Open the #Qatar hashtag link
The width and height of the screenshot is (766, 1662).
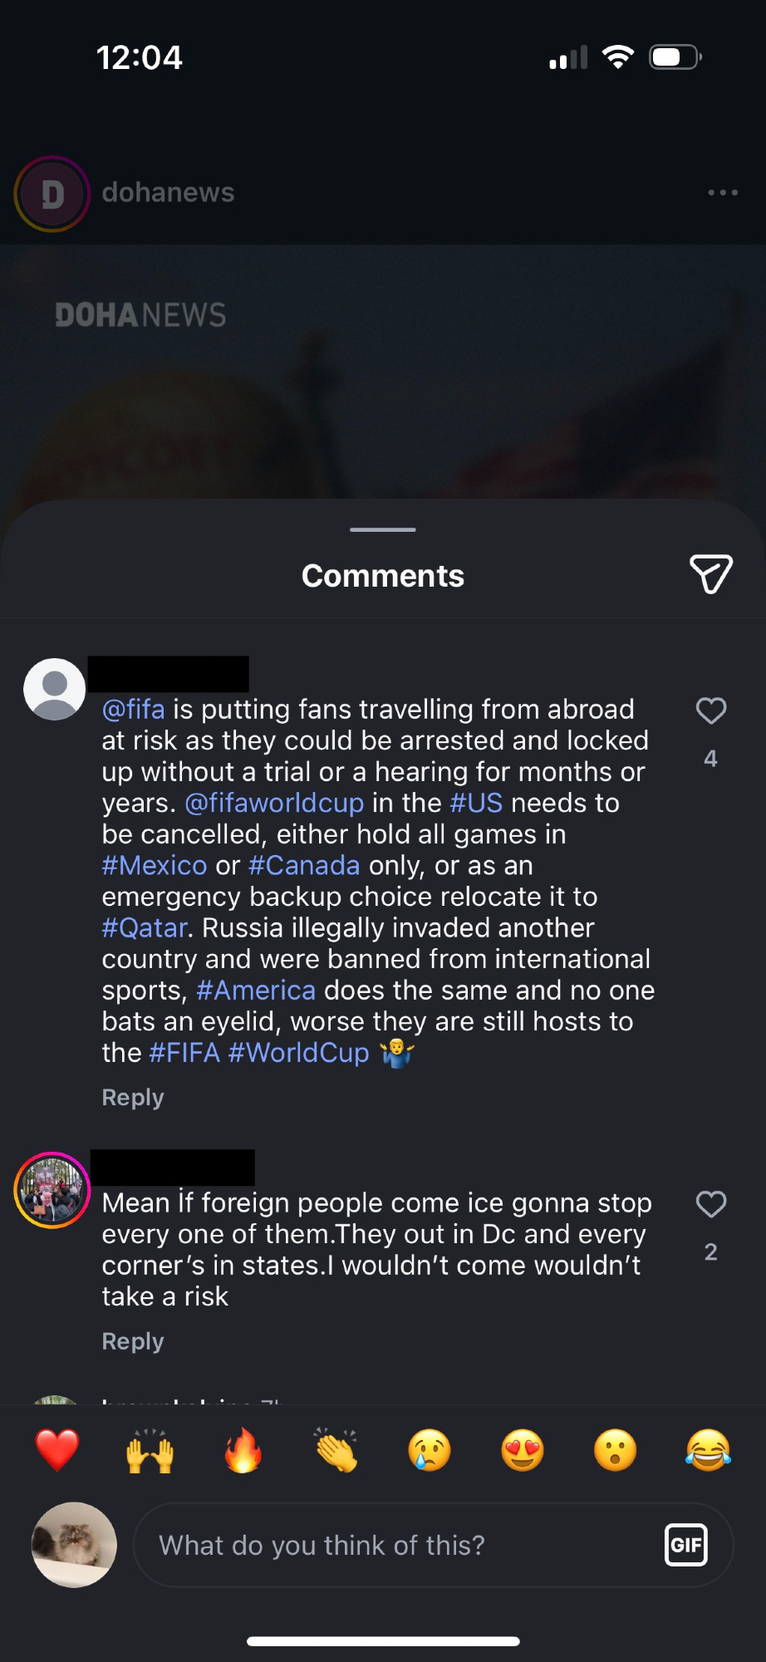pos(145,927)
